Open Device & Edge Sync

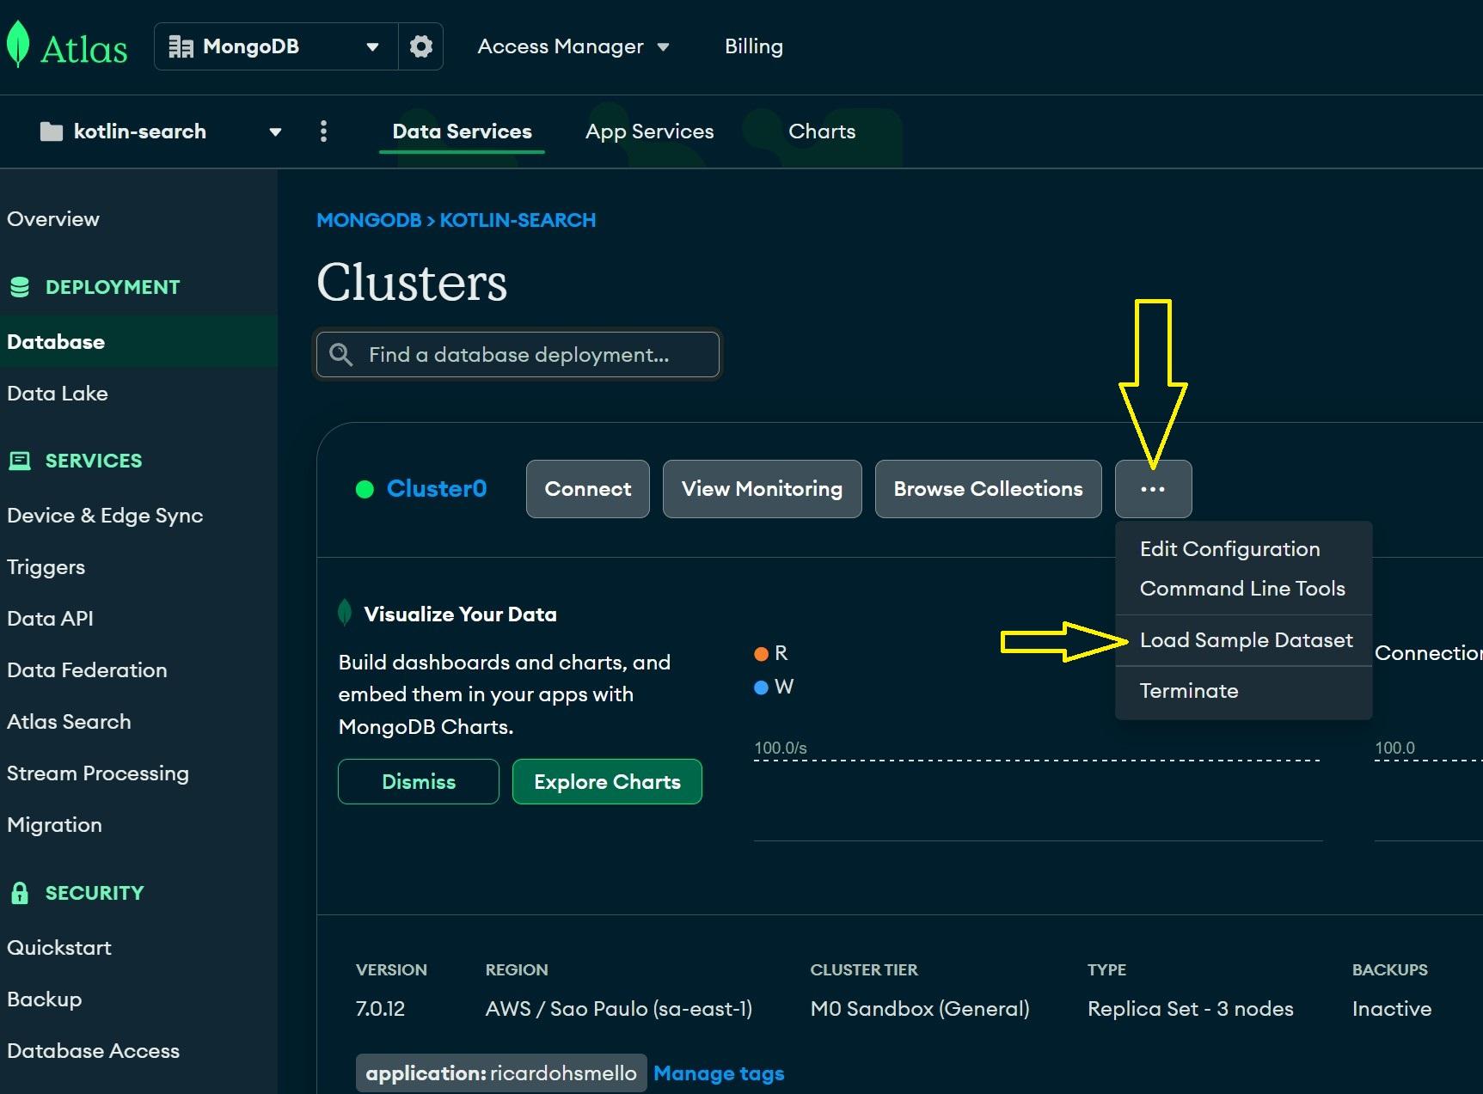[105, 516]
